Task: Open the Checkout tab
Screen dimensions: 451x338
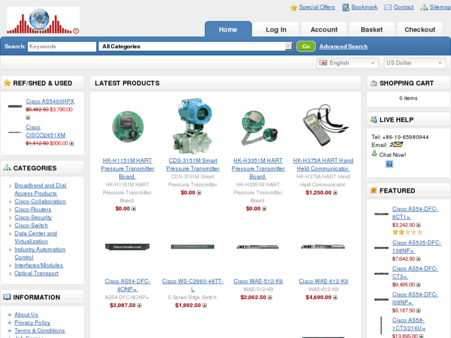Action: (x=419, y=30)
